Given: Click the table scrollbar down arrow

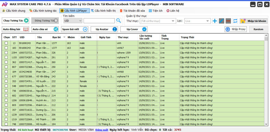Looking at the screenshot, I should (266, 124).
